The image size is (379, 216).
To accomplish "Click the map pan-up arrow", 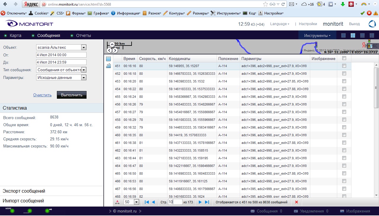I will click(112, 45).
